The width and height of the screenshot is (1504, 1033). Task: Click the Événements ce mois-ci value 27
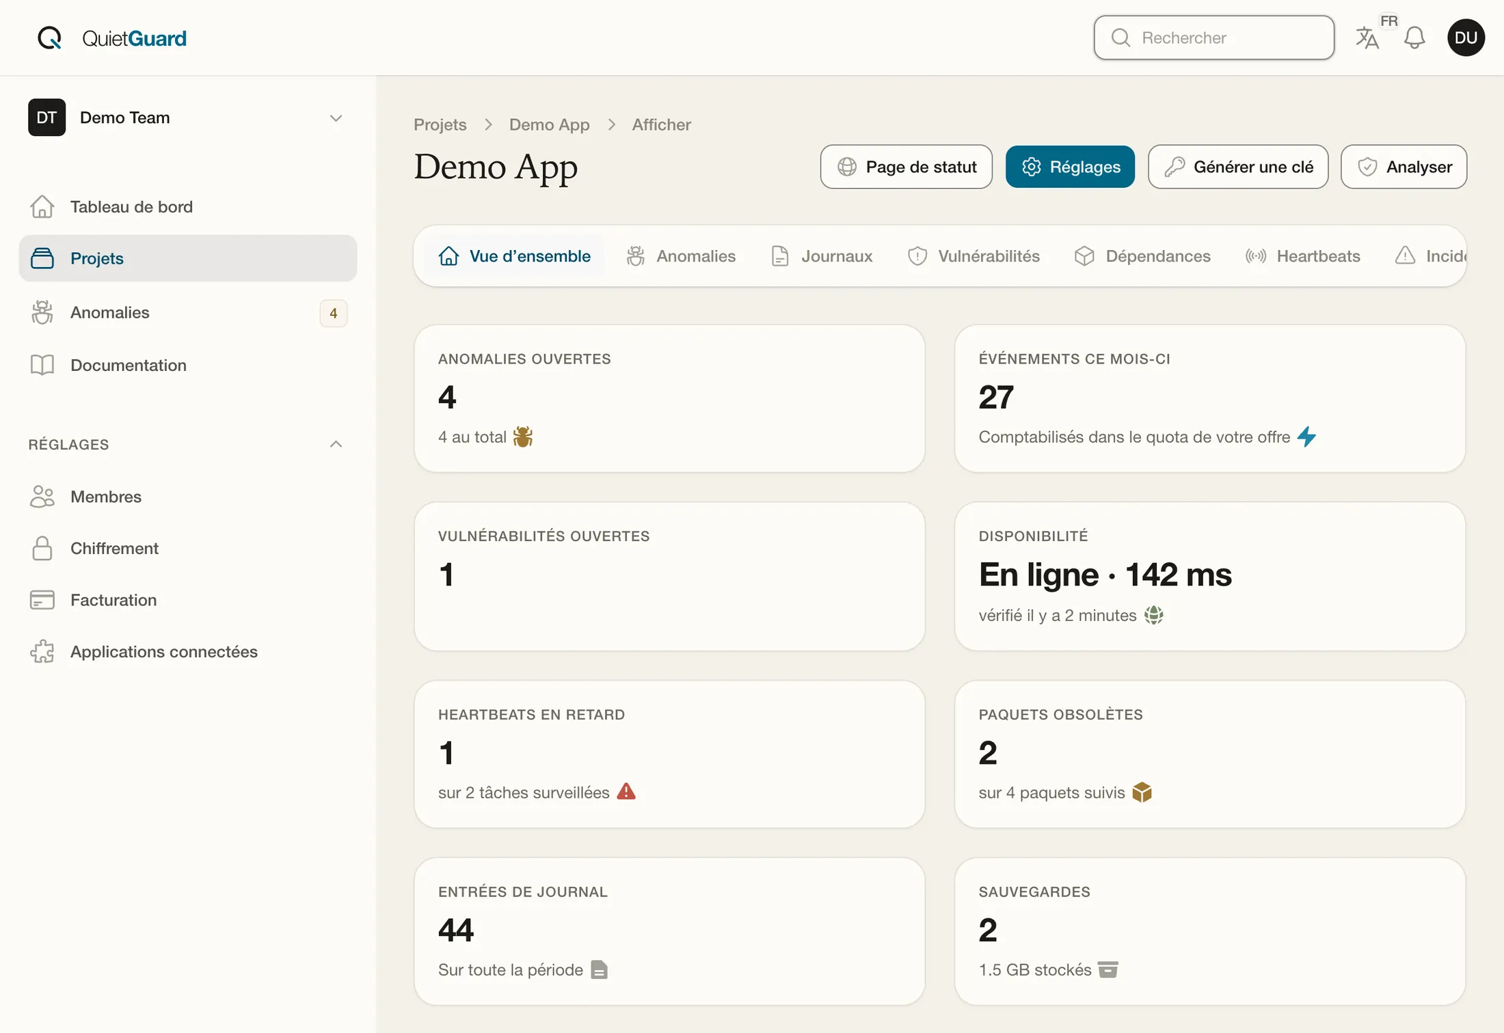point(996,397)
